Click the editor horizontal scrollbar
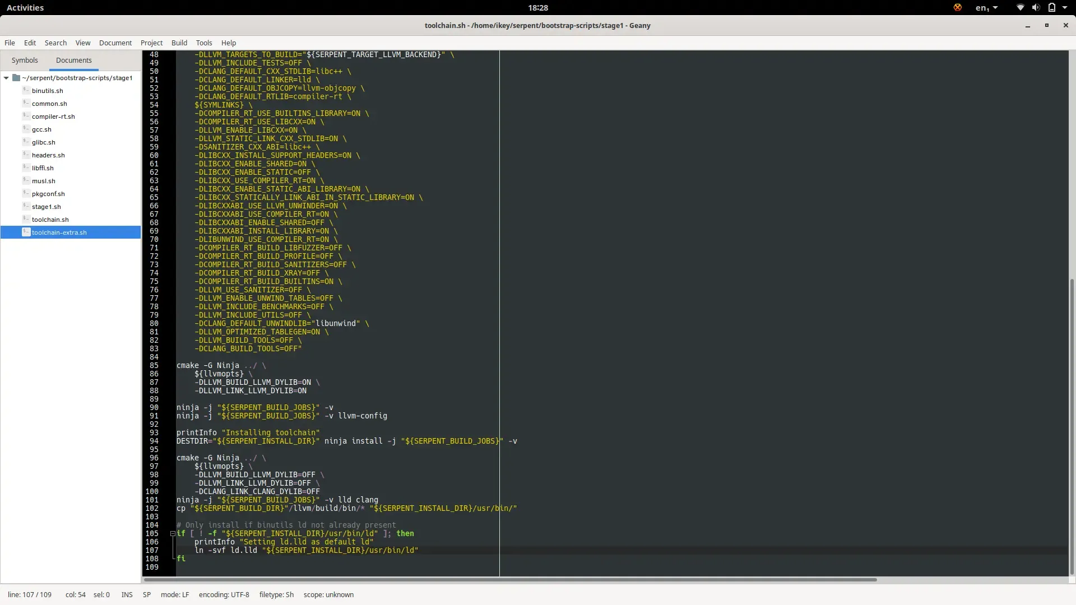Image resolution: width=1076 pixels, height=605 pixels. [510, 580]
